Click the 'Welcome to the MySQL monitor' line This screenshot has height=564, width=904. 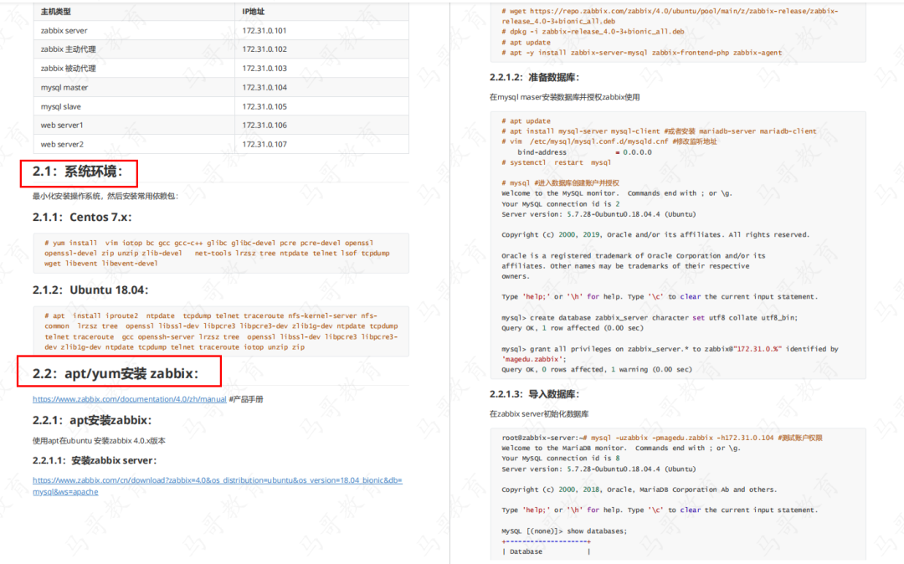click(617, 193)
